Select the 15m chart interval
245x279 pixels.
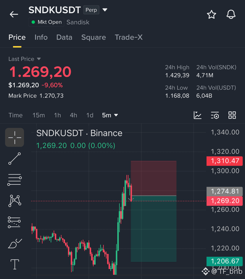(x=38, y=115)
